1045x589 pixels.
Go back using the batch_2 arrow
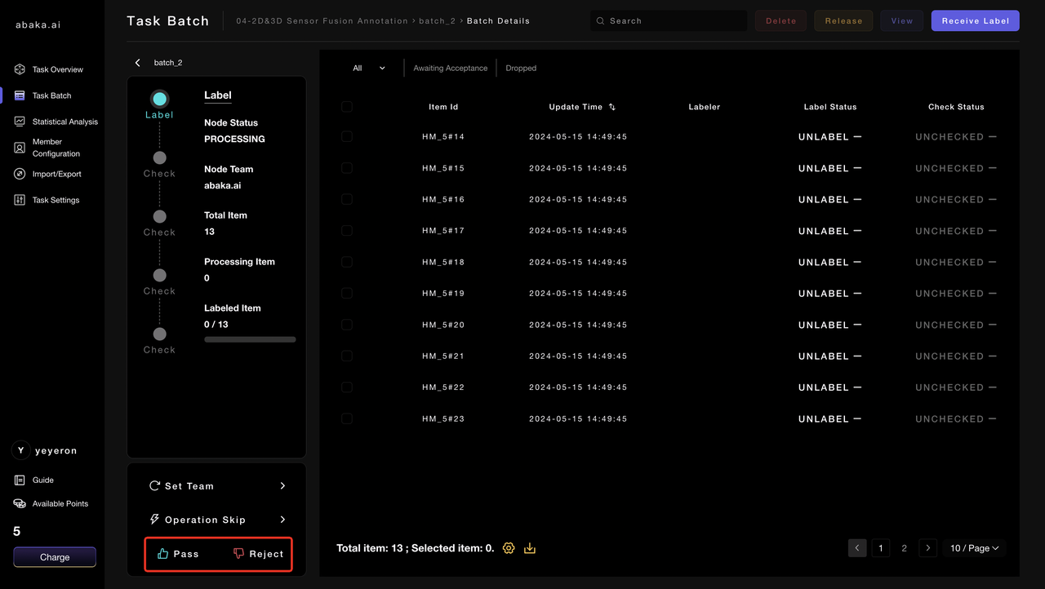(138, 63)
